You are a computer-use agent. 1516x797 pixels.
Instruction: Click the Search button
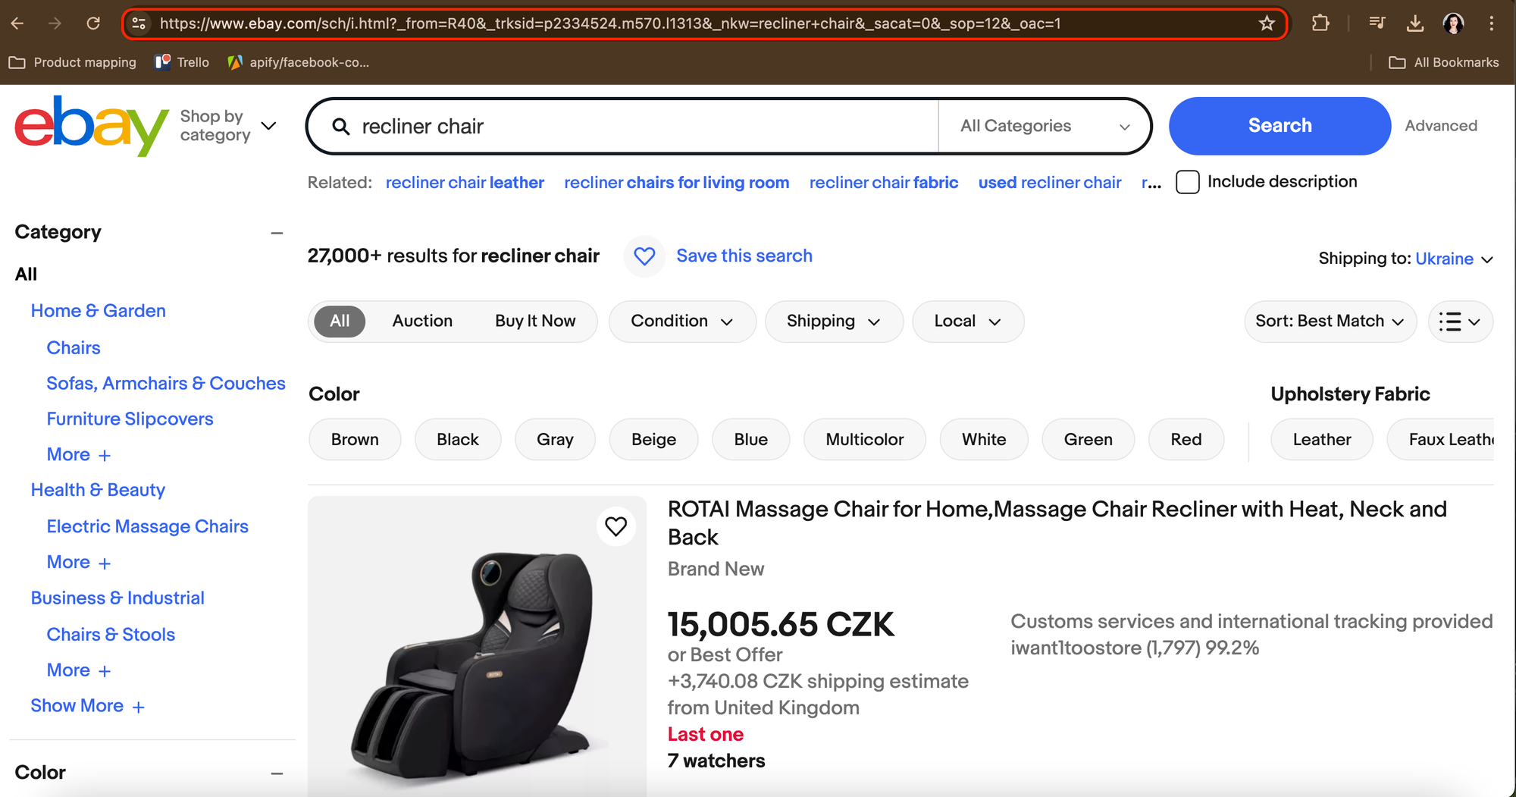1279,126
